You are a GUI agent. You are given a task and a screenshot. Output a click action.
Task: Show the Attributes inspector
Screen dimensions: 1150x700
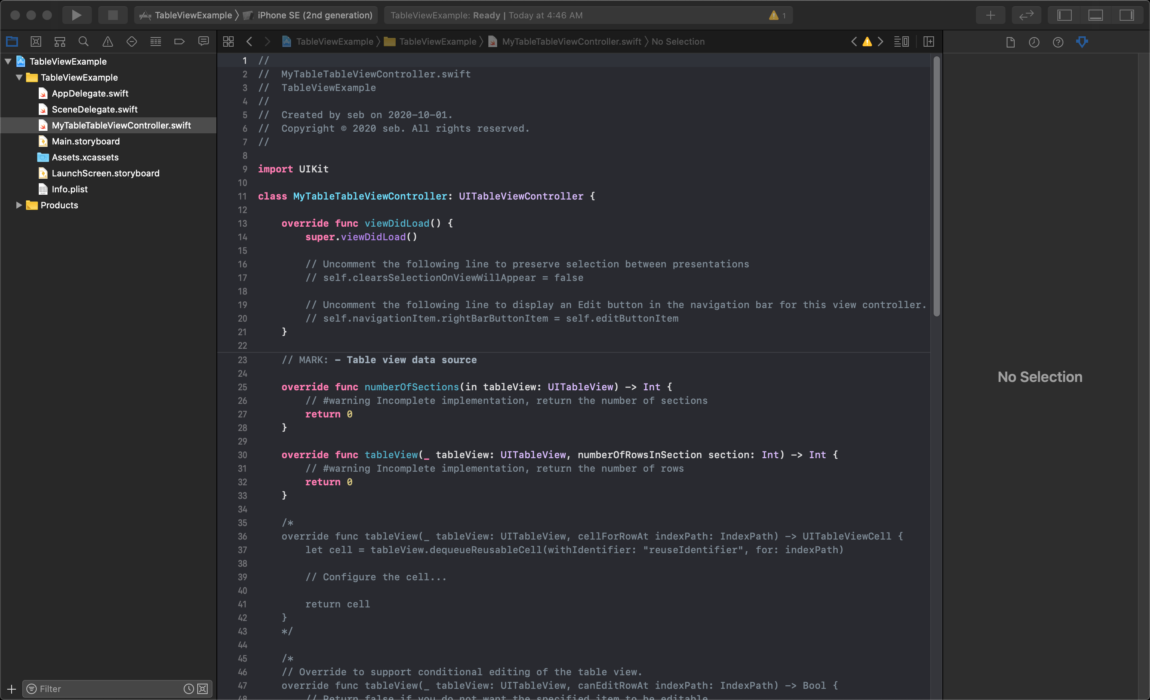(x=1082, y=42)
